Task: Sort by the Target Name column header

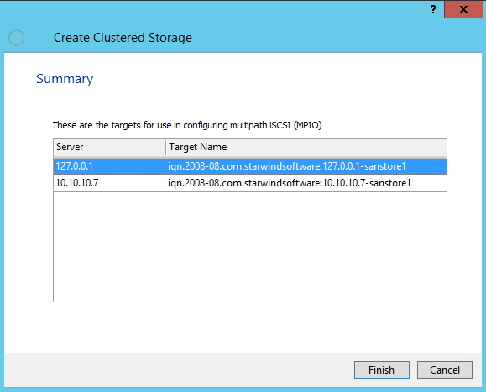Action: pyautogui.click(x=306, y=147)
